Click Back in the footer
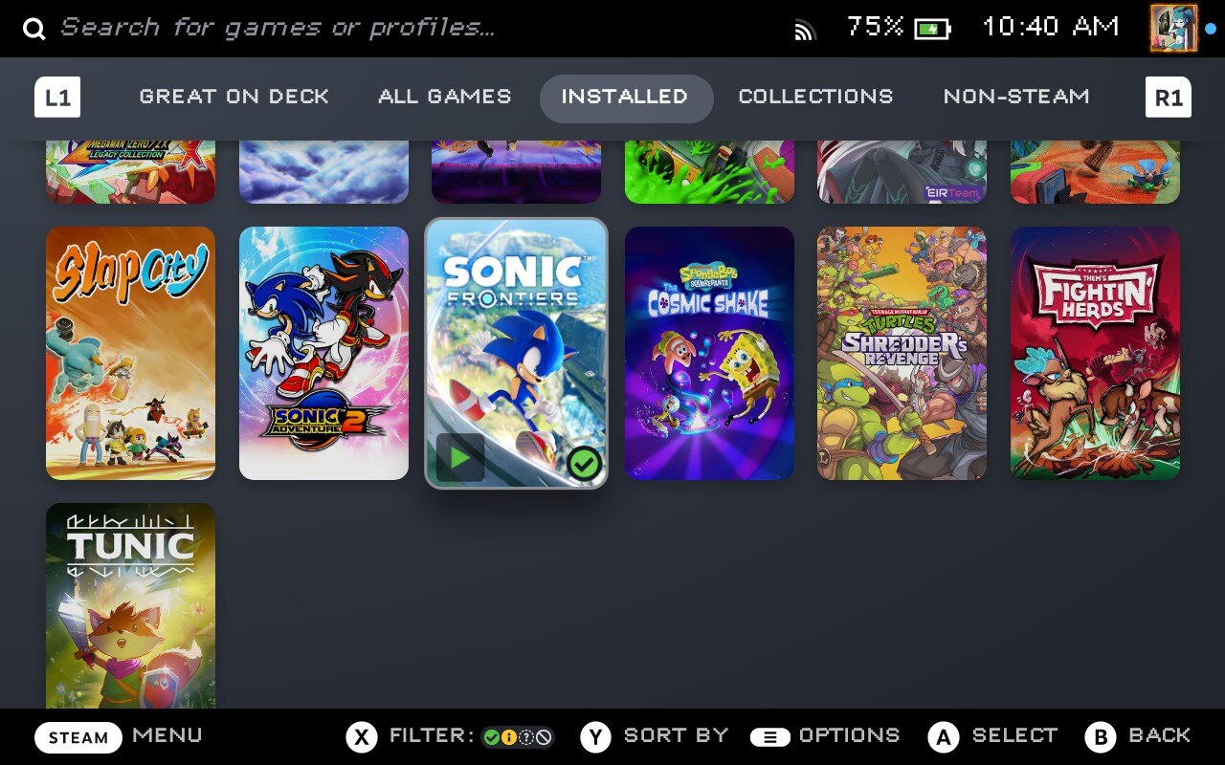Image resolution: width=1225 pixels, height=765 pixels. pos(1160,735)
